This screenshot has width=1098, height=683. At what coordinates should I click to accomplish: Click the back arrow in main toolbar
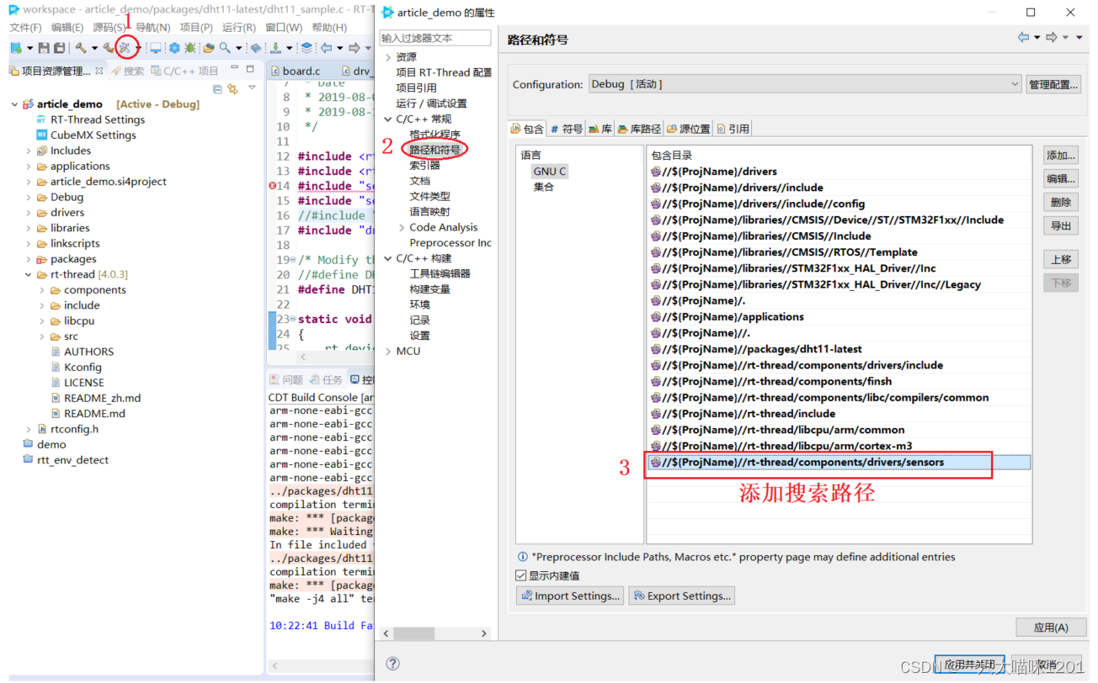point(327,48)
